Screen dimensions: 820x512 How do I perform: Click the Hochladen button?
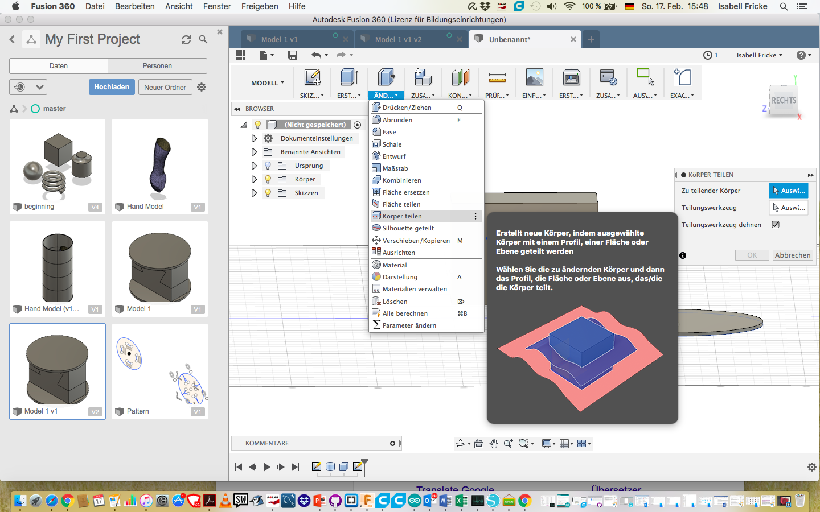(x=112, y=87)
